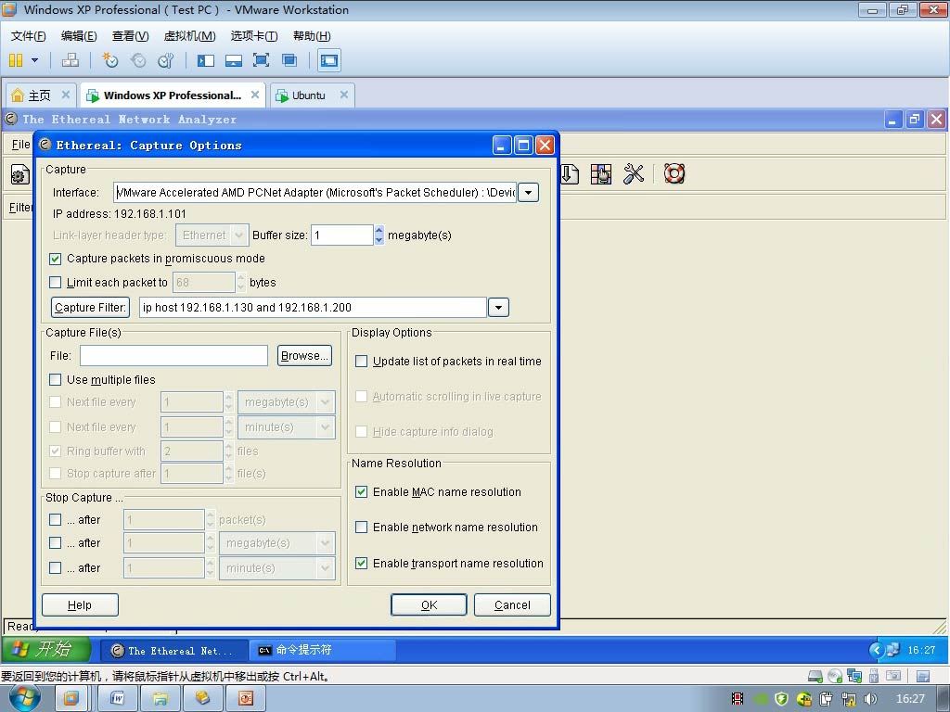Switch to the 主页 home tab
The width and height of the screenshot is (950, 712).
tap(41, 95)
